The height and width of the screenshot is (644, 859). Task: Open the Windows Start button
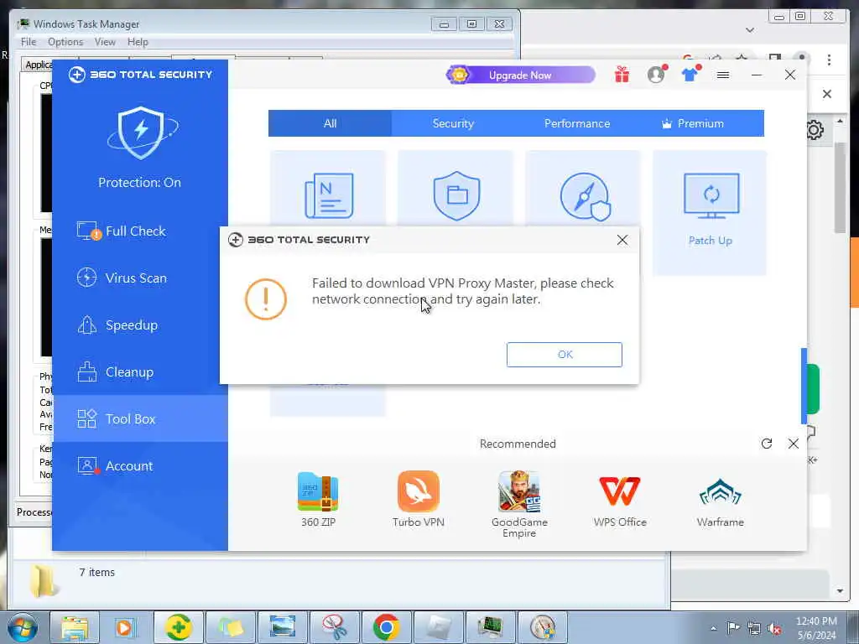22,627
